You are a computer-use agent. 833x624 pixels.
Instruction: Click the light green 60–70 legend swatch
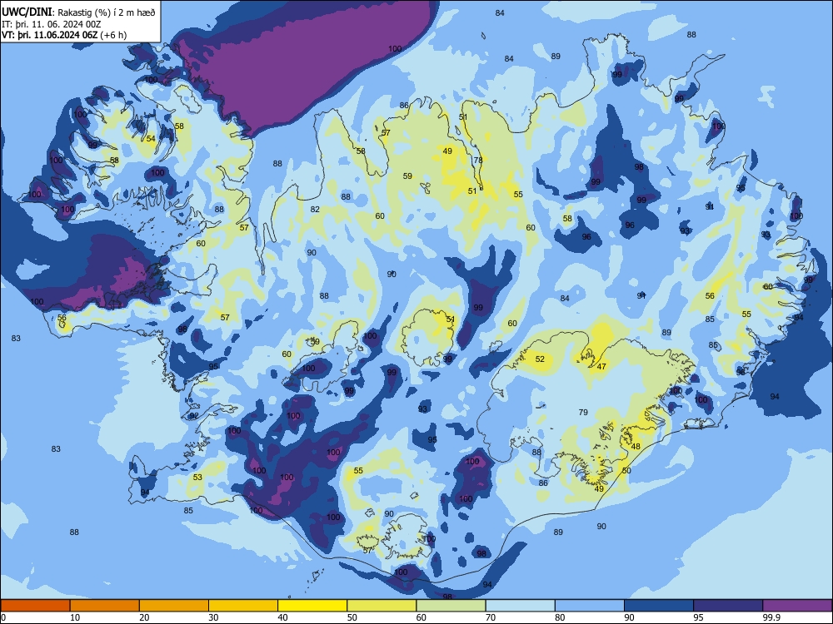(451, 606)
